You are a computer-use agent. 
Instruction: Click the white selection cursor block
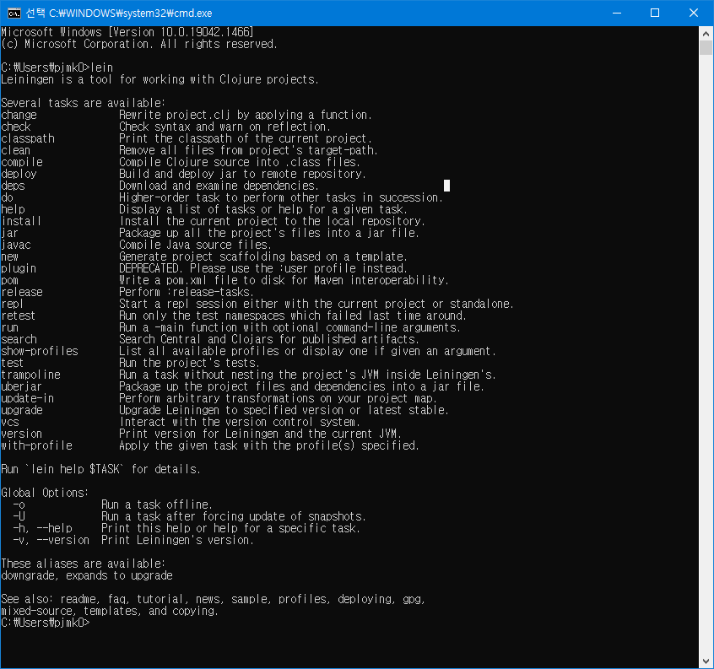446,186
